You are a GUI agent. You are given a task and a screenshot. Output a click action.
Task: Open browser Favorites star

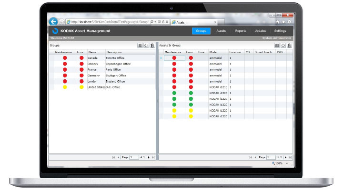click(x=283, y=22)
